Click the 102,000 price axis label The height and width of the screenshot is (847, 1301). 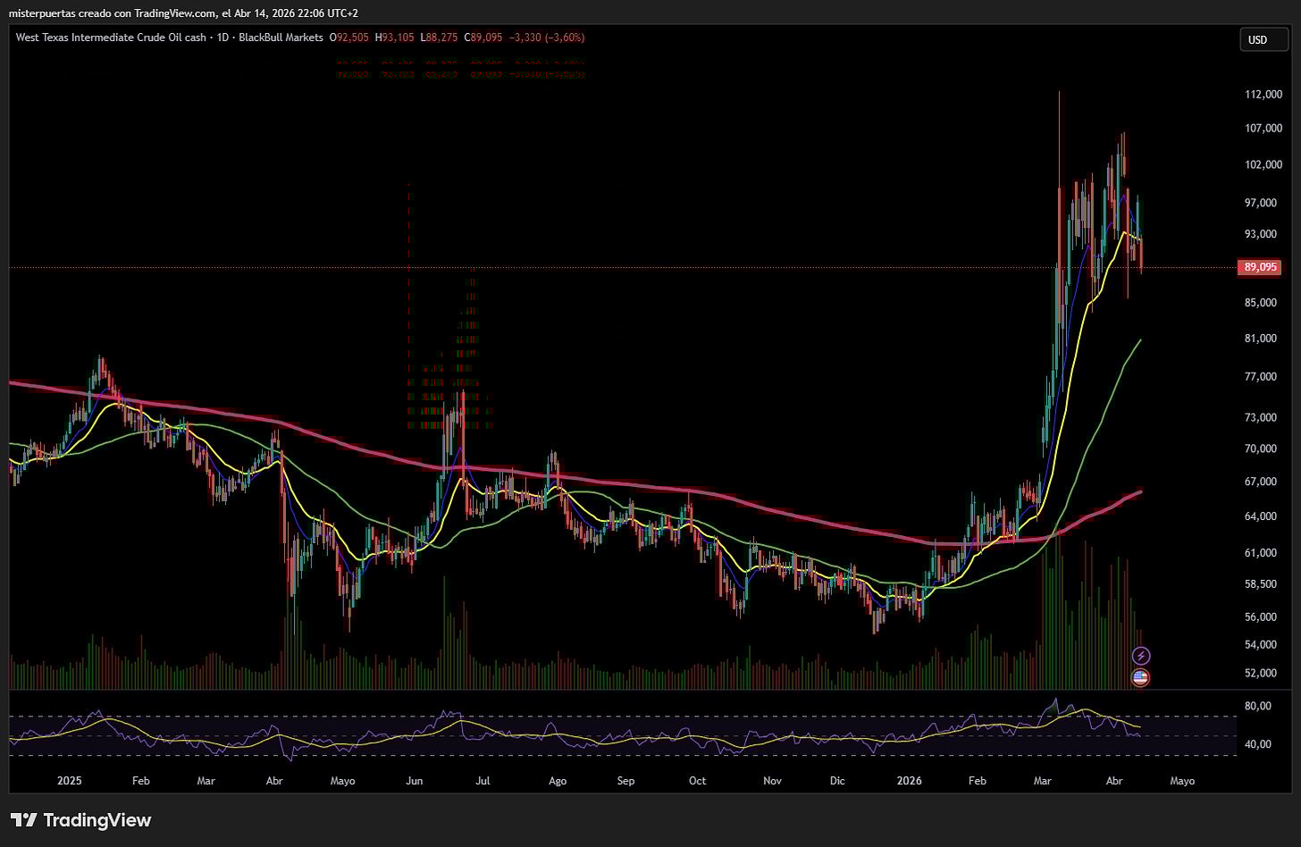1263,165
